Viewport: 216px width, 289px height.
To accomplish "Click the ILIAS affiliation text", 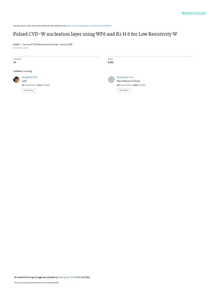I will tap(24, 81).
